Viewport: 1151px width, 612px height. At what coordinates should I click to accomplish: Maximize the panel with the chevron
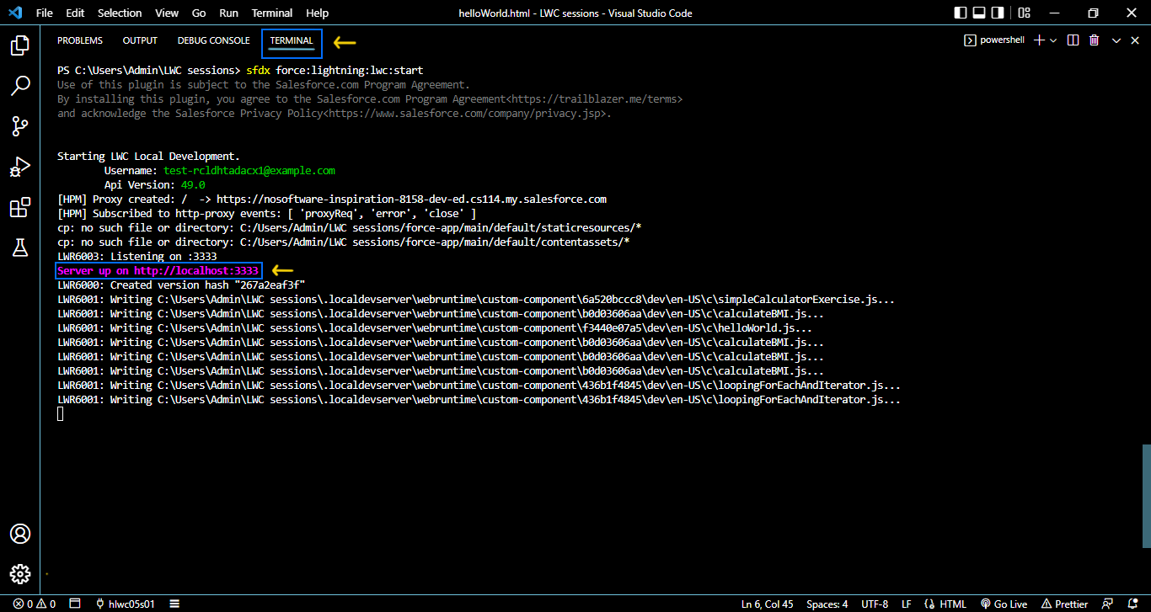tap(1116, 40)
